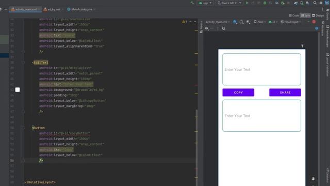
Task: Click the Night Mode icon in design toolbar
Action: click(x=248, y=22)
